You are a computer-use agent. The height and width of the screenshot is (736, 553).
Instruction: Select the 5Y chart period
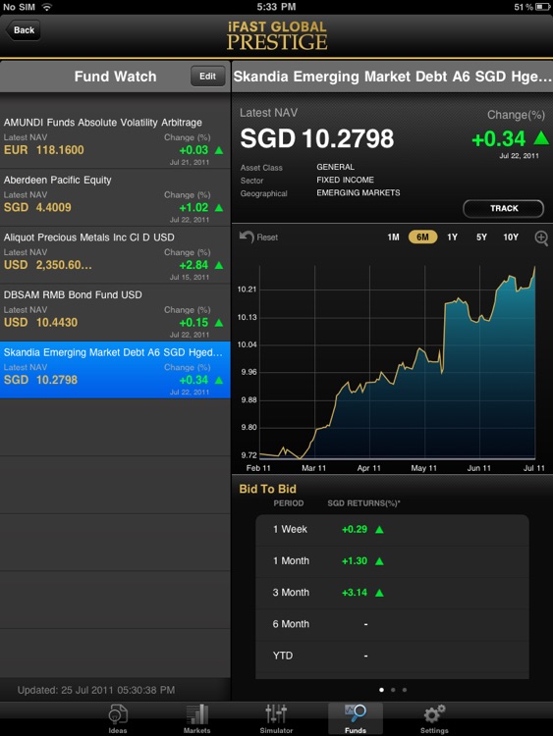(481, 237)
